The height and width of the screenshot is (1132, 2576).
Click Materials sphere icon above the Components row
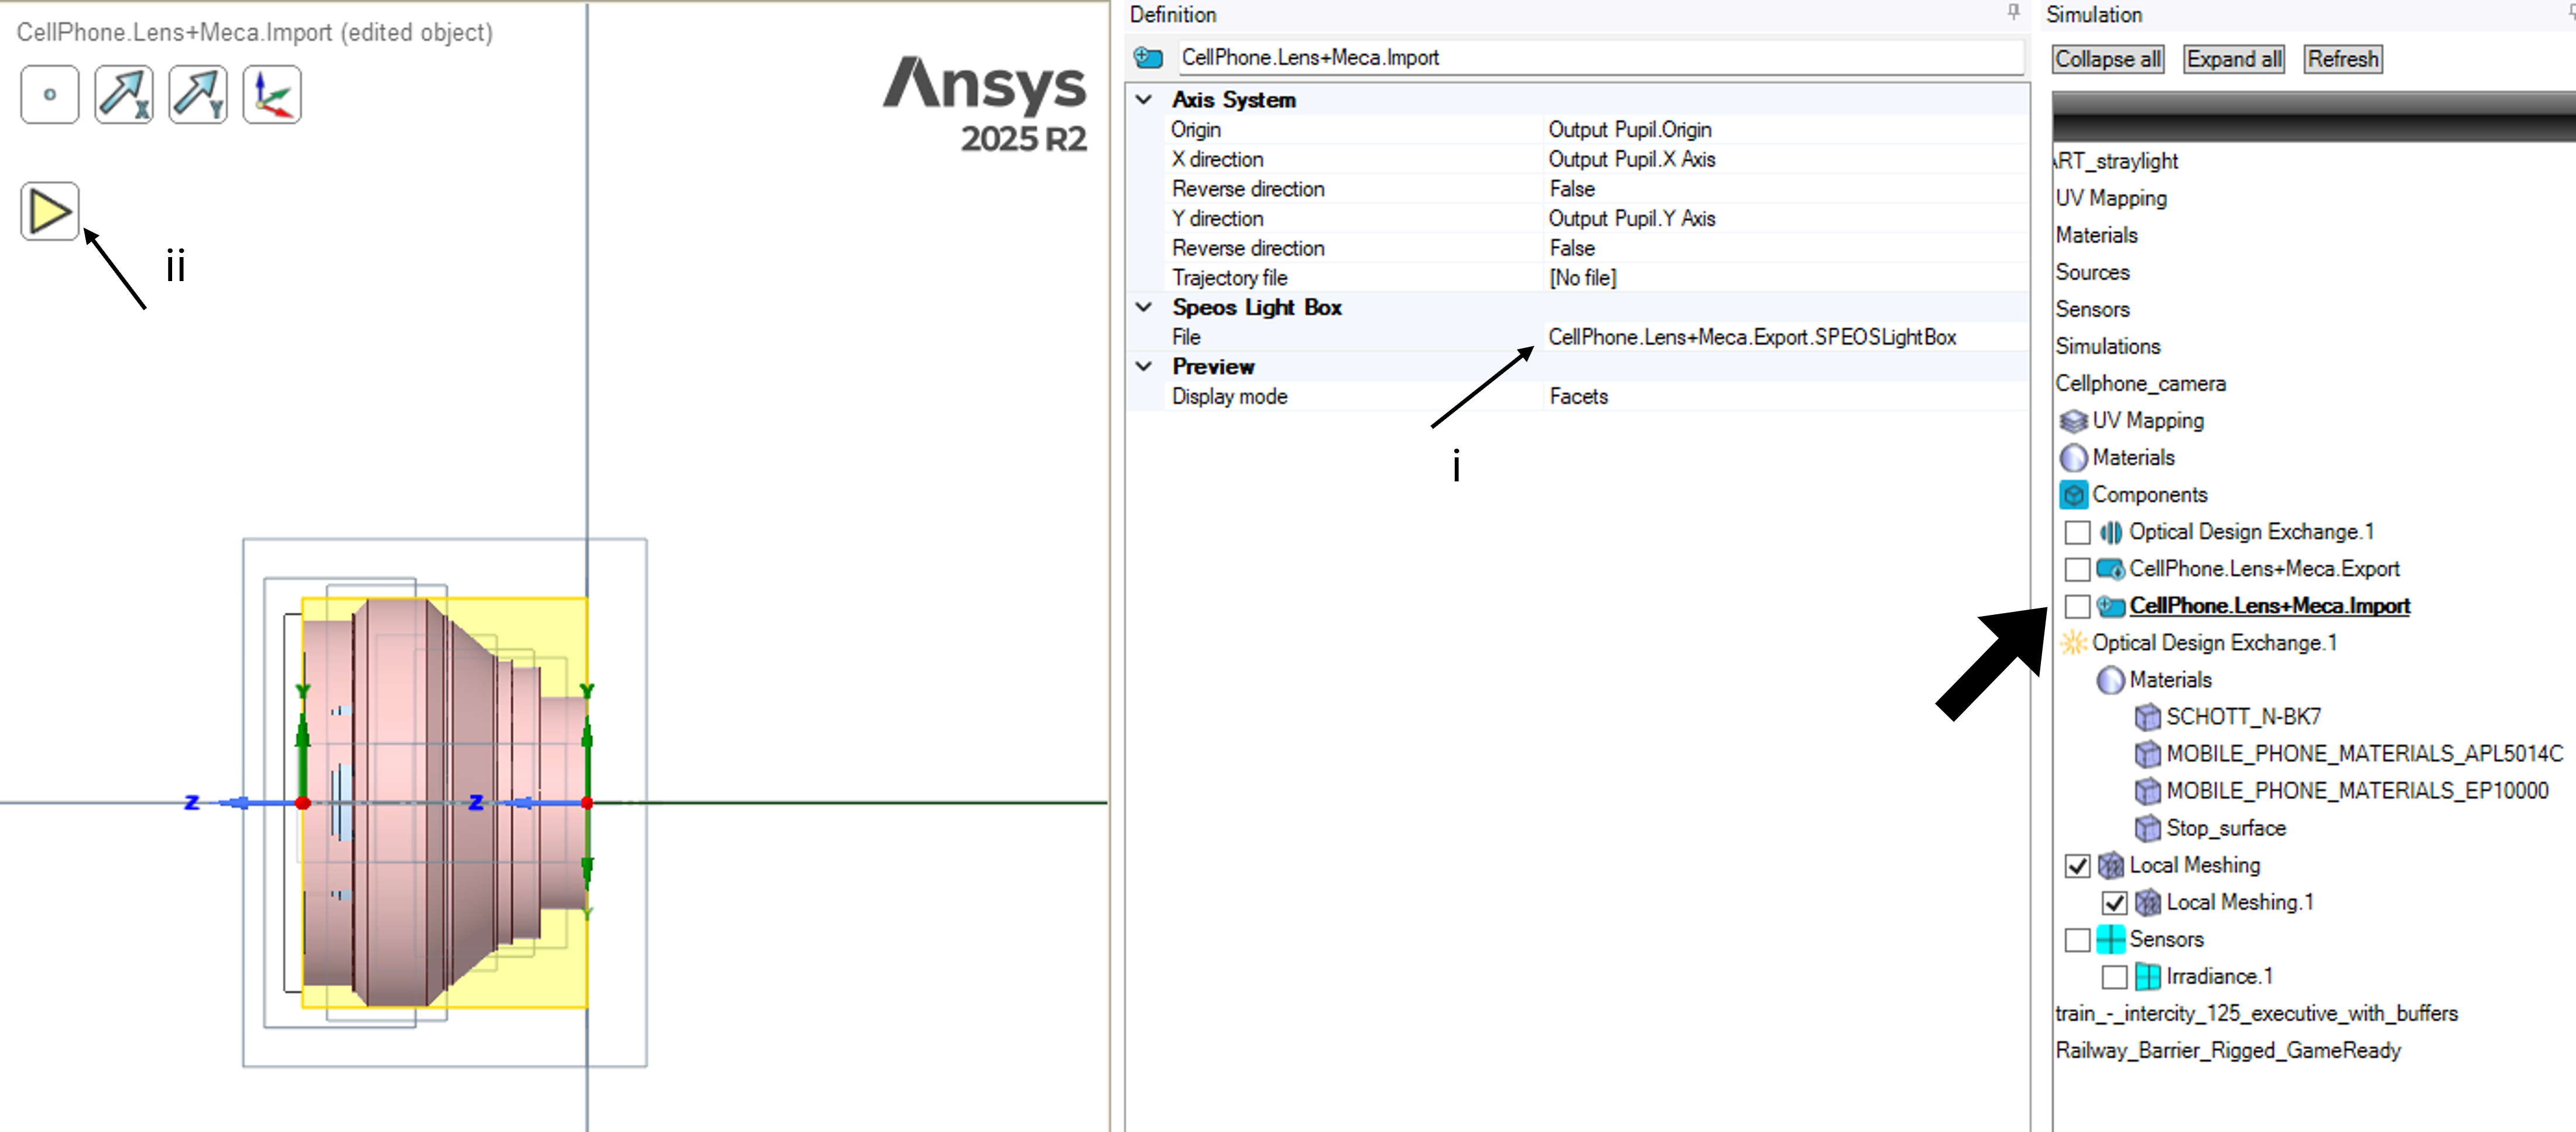tap(2073, 458)
